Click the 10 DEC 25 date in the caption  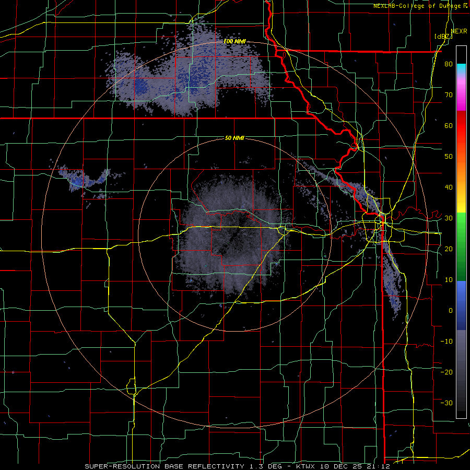coord(342,466)
